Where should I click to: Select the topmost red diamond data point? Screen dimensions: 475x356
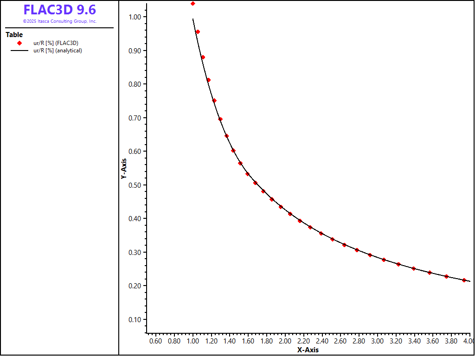pos(193,4)
